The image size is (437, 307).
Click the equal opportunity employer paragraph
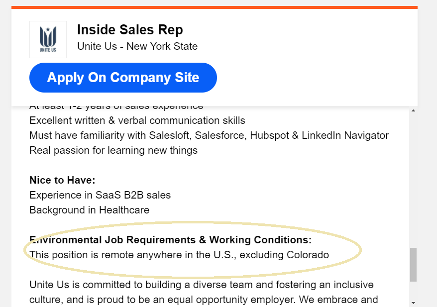204,292
